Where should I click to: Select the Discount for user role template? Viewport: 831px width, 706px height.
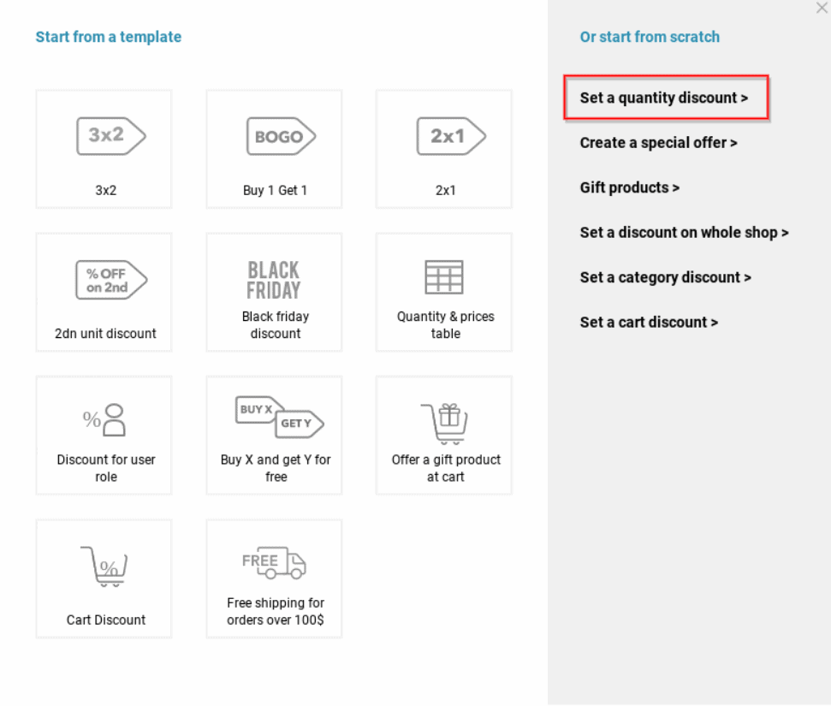click(x=104, y=434)
